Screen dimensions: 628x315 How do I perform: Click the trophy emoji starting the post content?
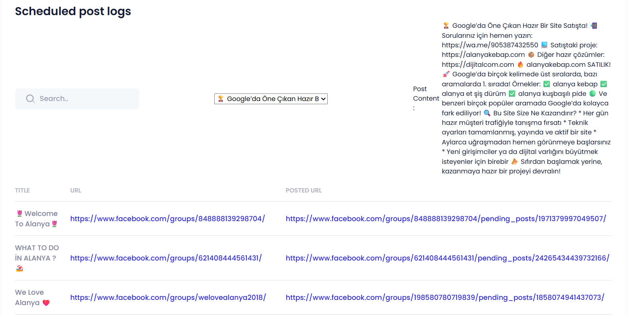(x=446, y=26)
